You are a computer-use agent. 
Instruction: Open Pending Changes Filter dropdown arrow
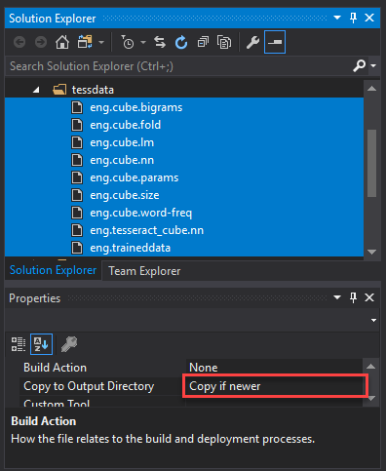tap(143, 42)
